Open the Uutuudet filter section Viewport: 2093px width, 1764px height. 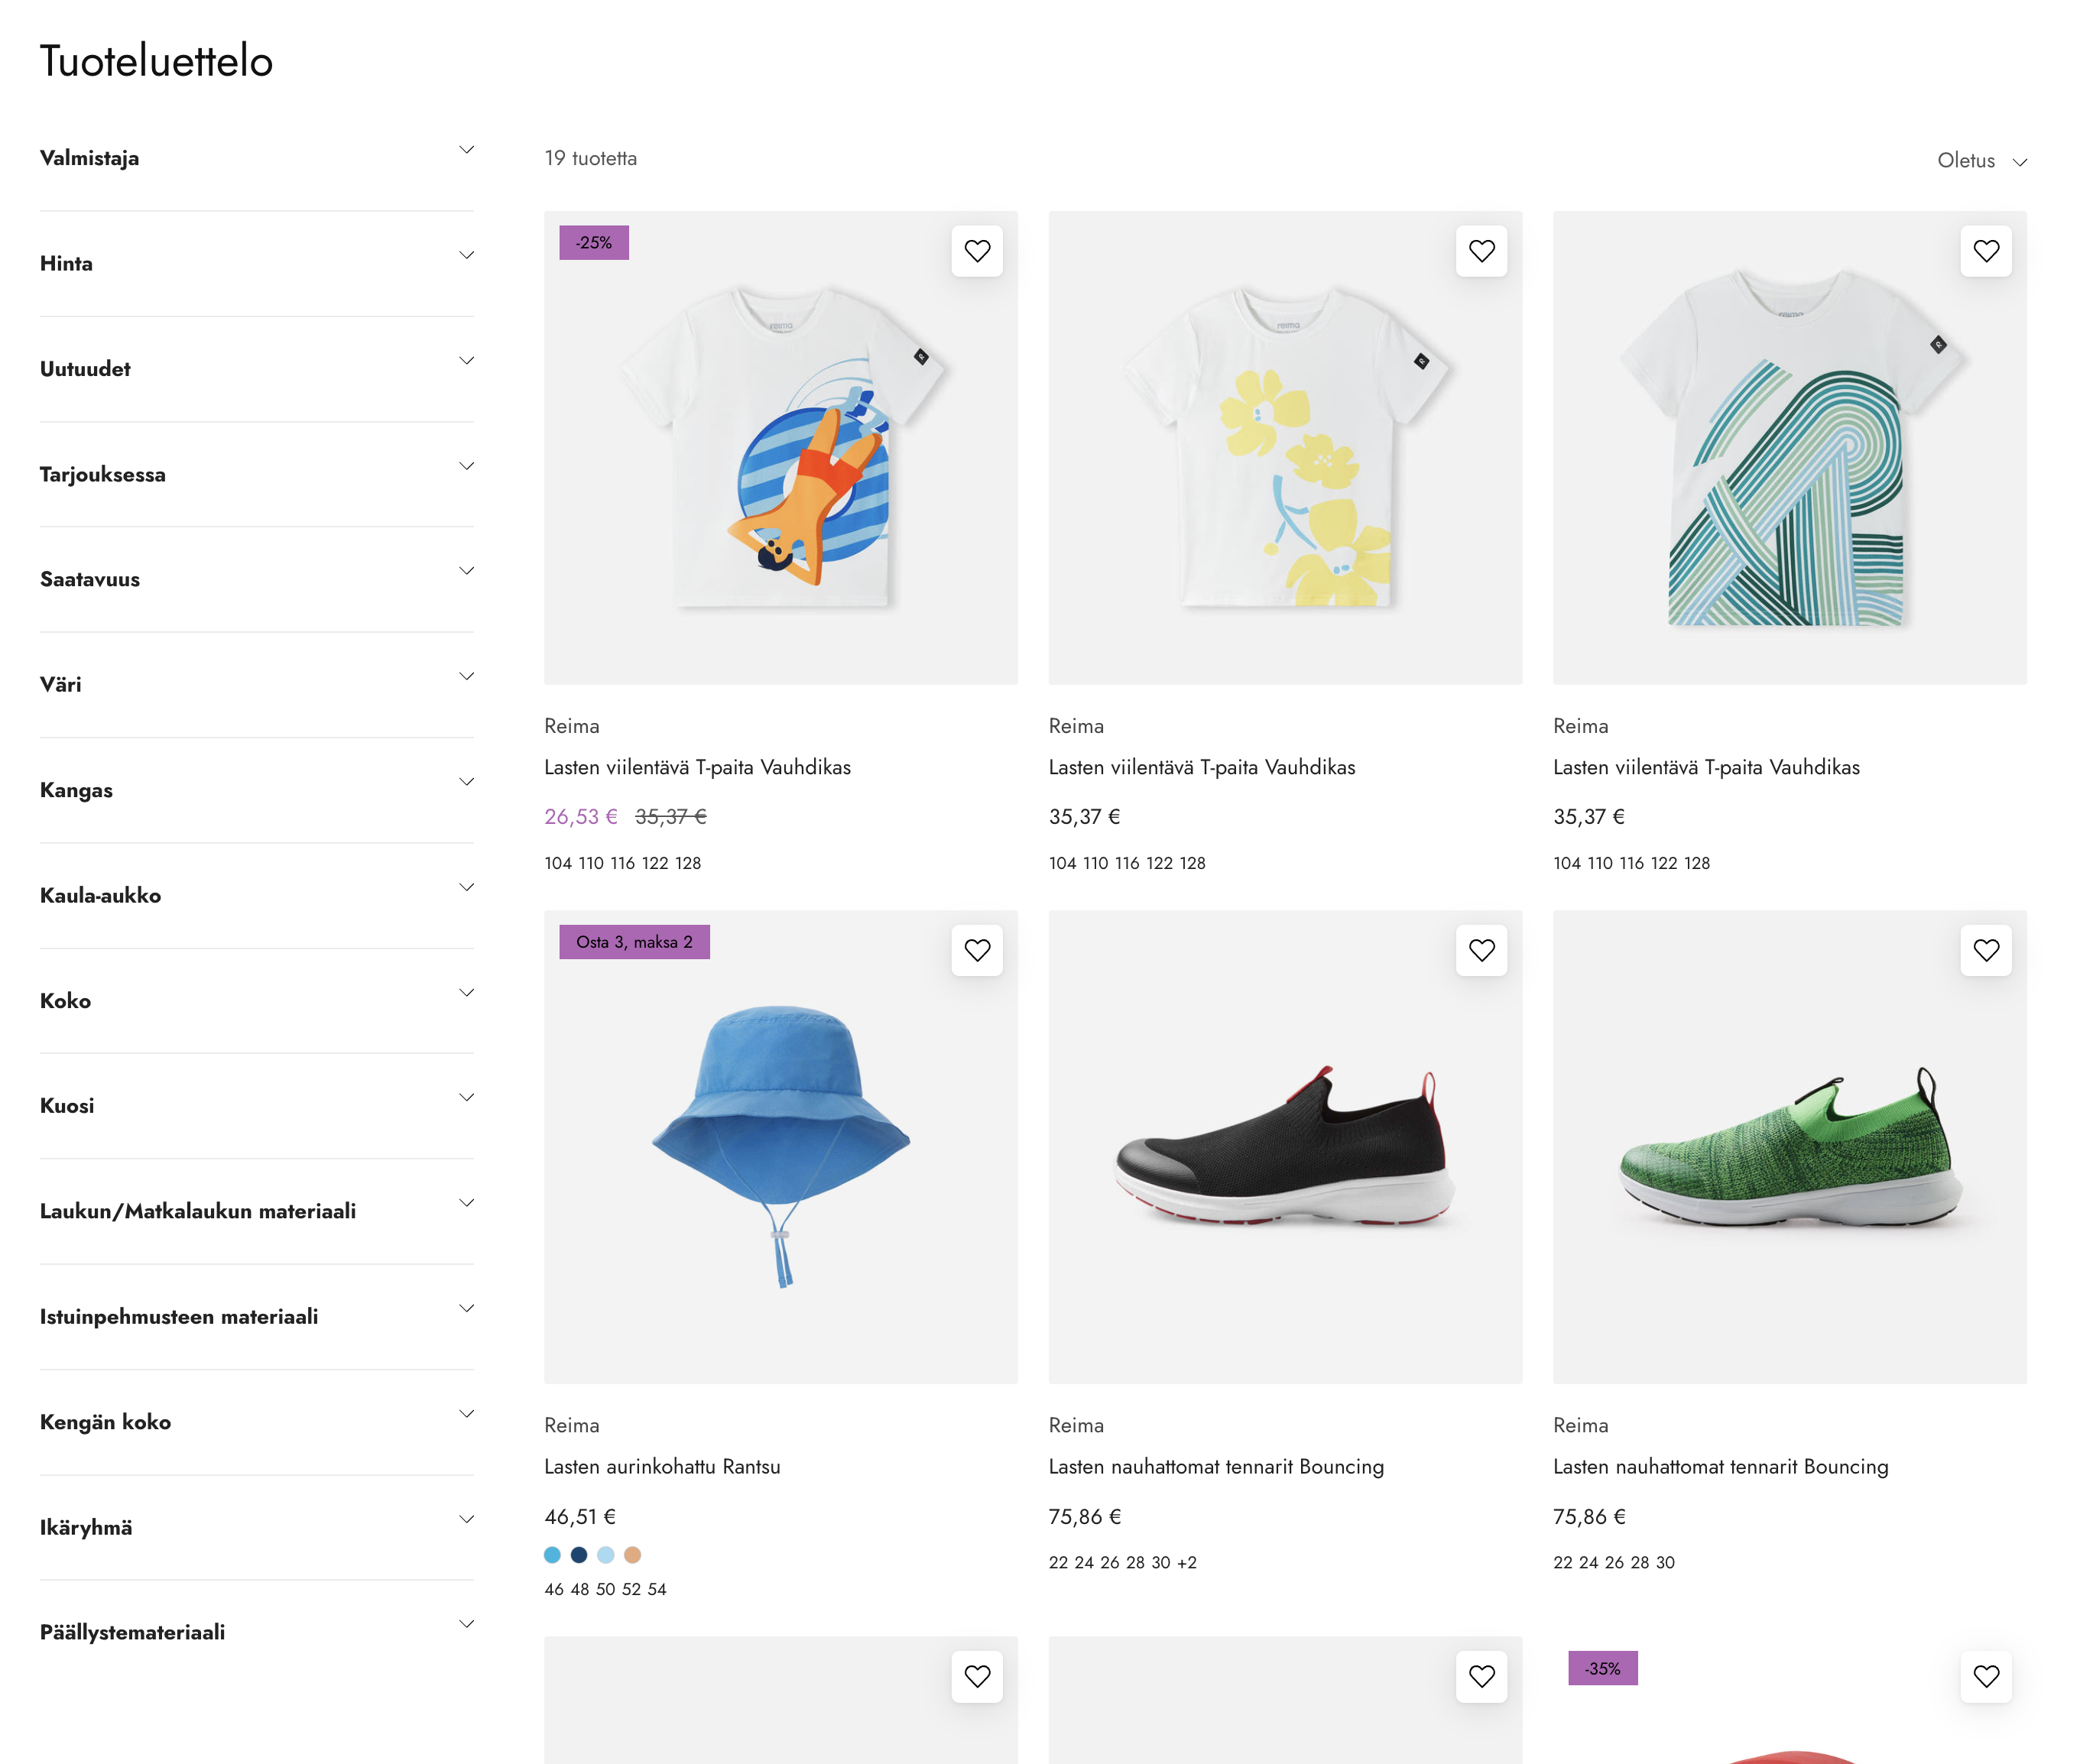point(257,369)
